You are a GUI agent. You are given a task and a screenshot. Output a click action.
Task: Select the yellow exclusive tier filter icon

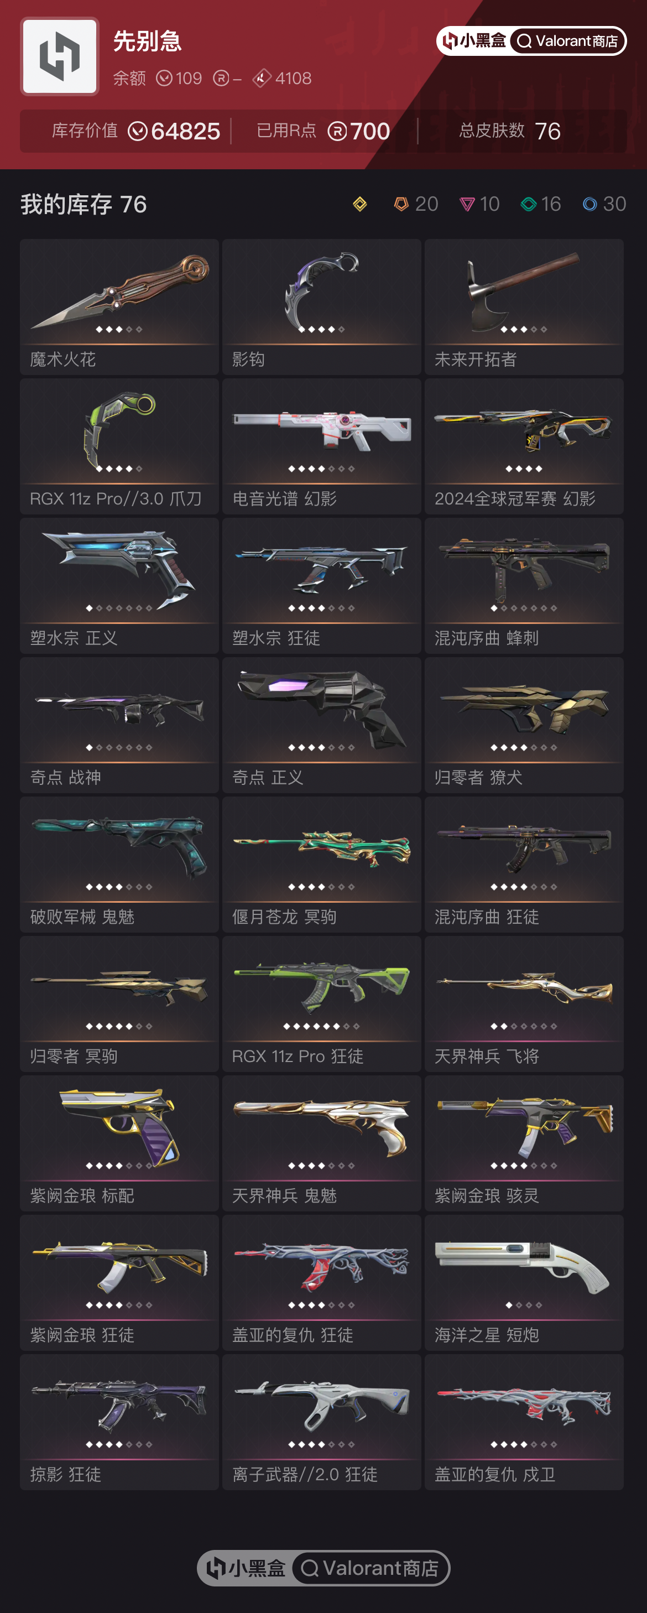click(360, 204)
